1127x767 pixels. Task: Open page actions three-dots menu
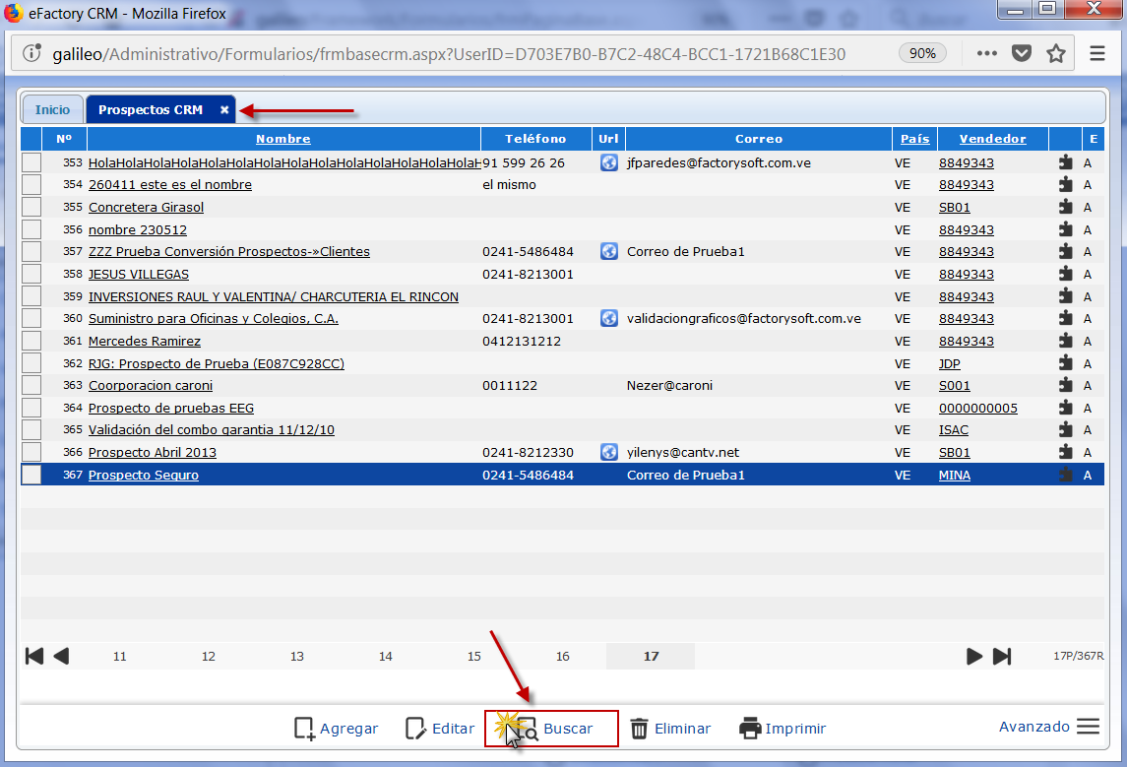987,53
